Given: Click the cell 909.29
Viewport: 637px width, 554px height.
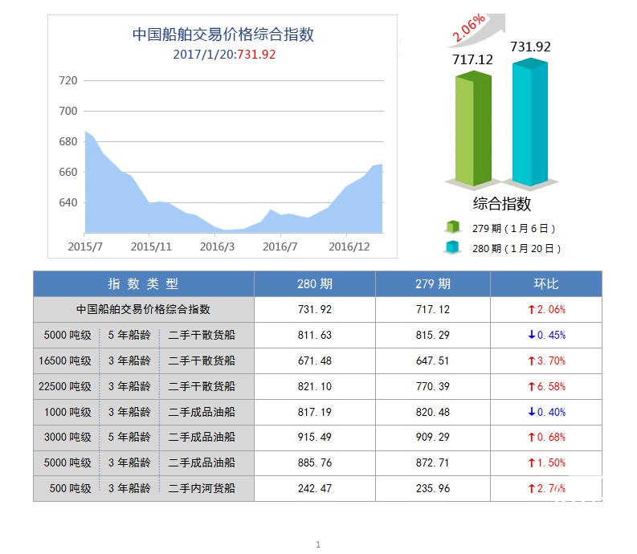Looking at the screenshot, I should tap(433, 437).
